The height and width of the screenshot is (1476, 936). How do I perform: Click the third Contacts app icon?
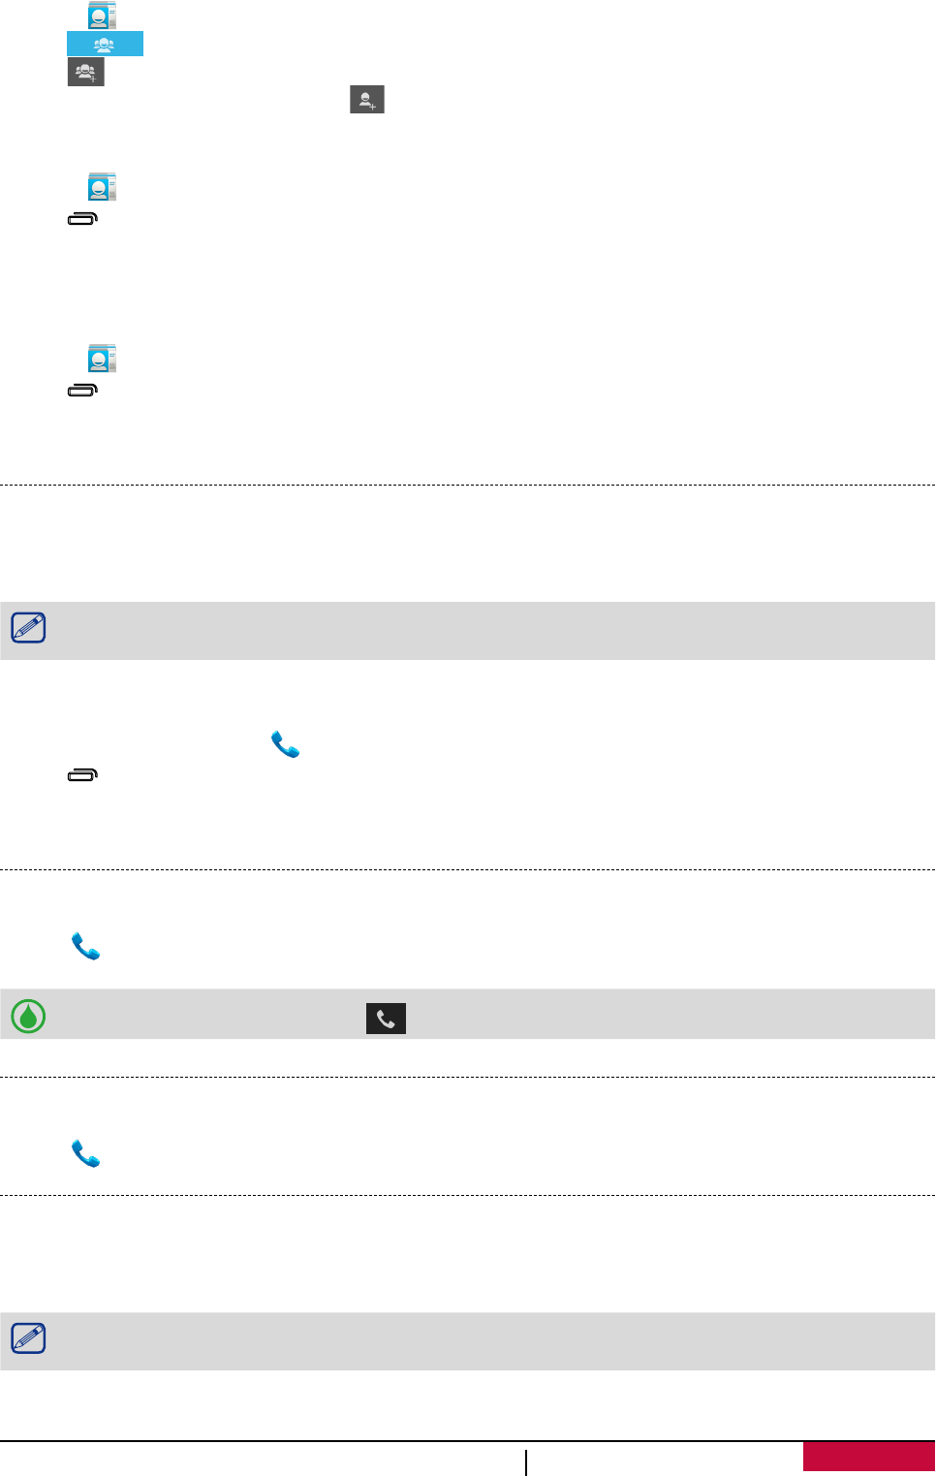(x=102, y=359)
